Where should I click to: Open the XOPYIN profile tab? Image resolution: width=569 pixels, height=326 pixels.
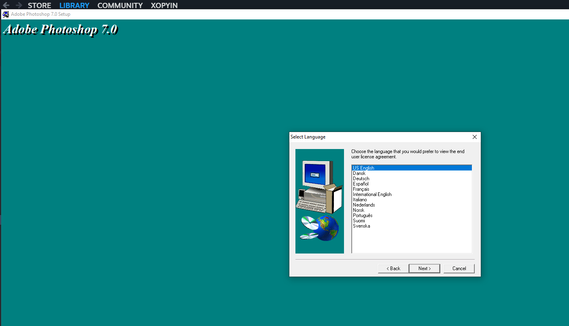164,6
